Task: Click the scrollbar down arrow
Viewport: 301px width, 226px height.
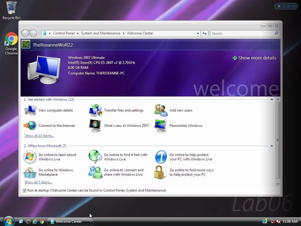Action: point(278,184)
